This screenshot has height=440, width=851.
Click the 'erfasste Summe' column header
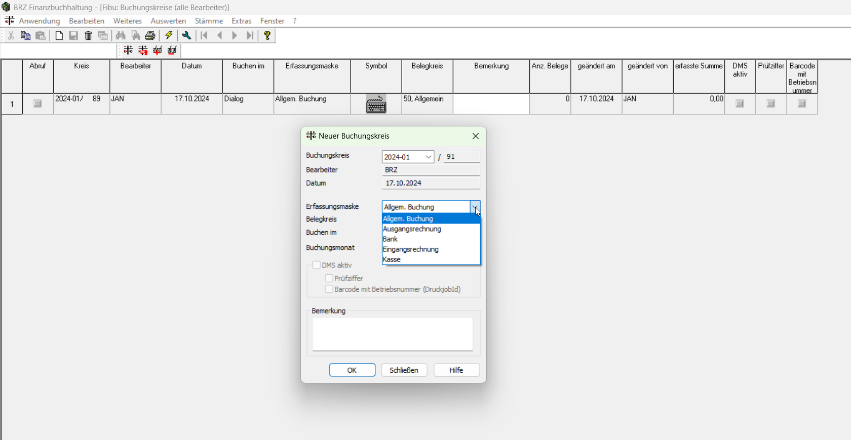click(x=699, y=77)
